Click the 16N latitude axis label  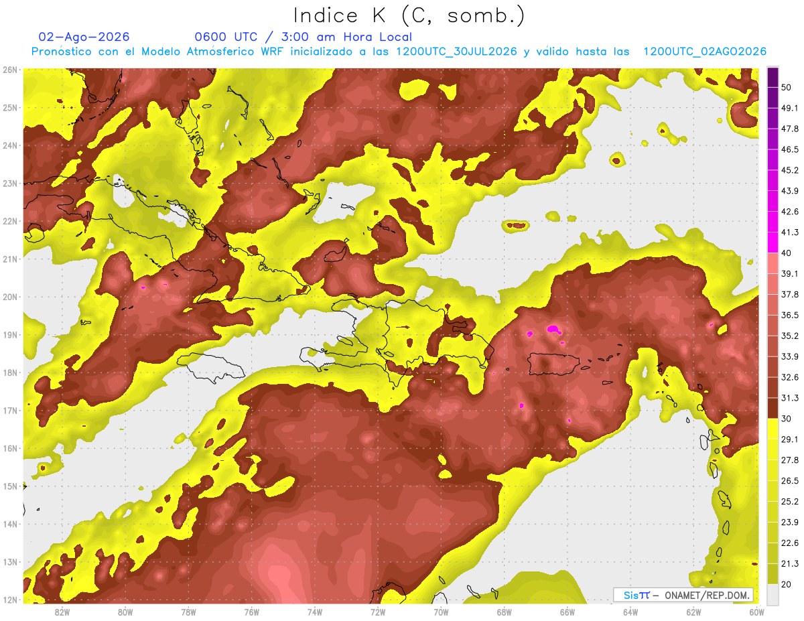(9, 448)
